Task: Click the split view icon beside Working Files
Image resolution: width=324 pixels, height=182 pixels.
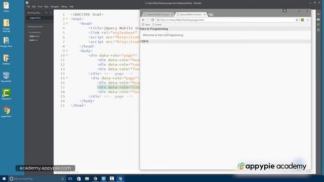Action: click(51, 13)
